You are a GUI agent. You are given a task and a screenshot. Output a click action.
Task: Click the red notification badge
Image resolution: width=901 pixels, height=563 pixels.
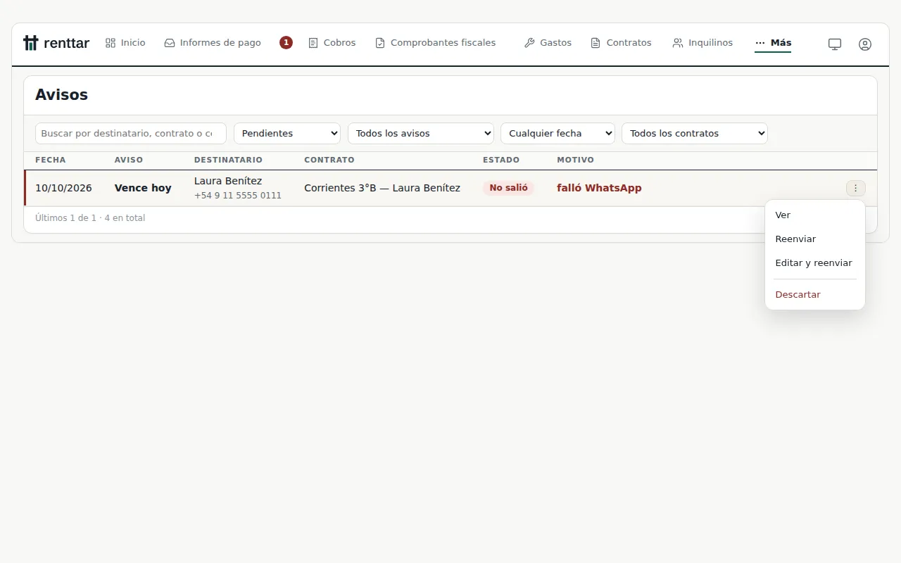[286, 43]
